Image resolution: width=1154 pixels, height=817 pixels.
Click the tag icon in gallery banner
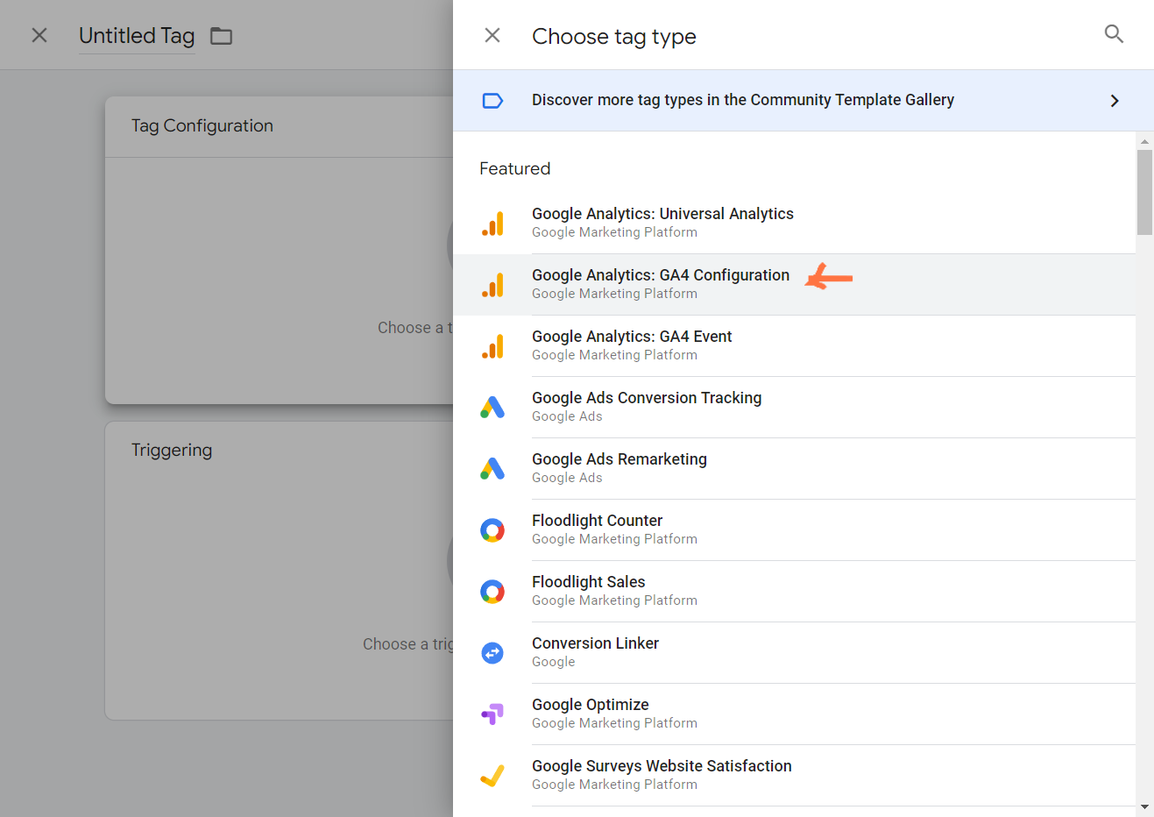click(x=492, y=101)
